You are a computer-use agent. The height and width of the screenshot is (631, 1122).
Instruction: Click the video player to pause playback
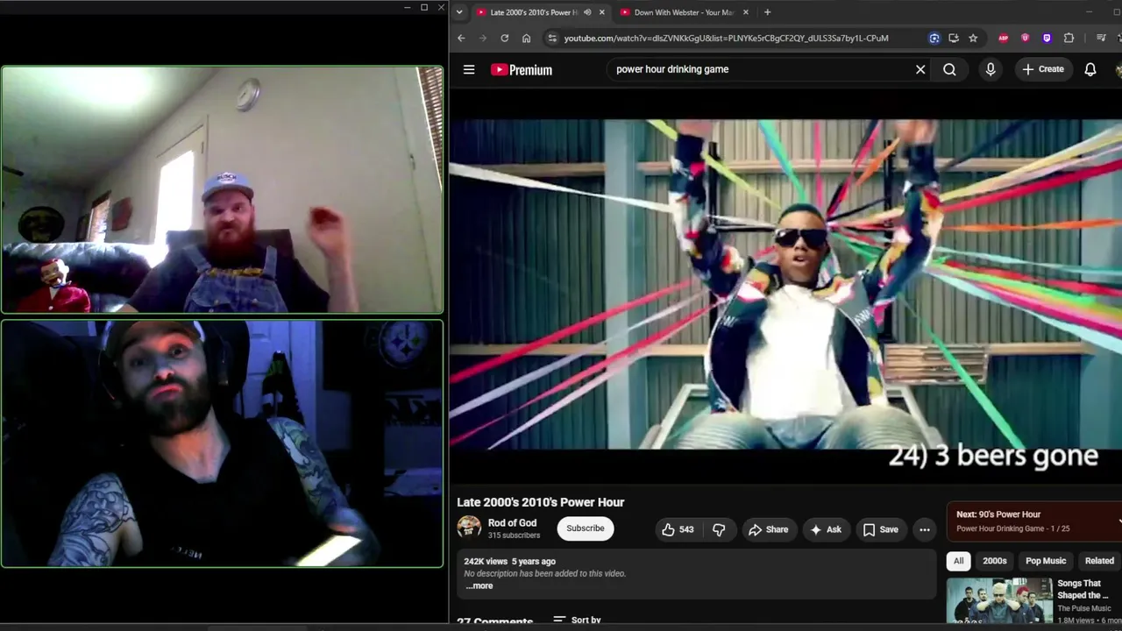click(x=785, y=285)
